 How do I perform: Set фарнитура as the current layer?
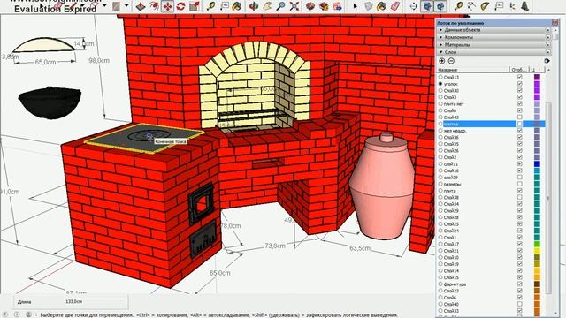click(x=440, y=284)
